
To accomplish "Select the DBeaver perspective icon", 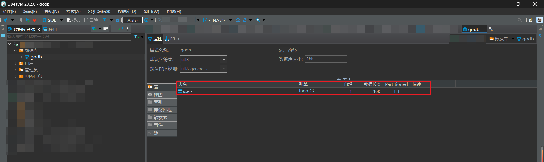I will pos(539,20).
